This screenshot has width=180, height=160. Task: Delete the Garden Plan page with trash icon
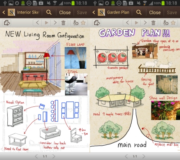click(153, 23)
